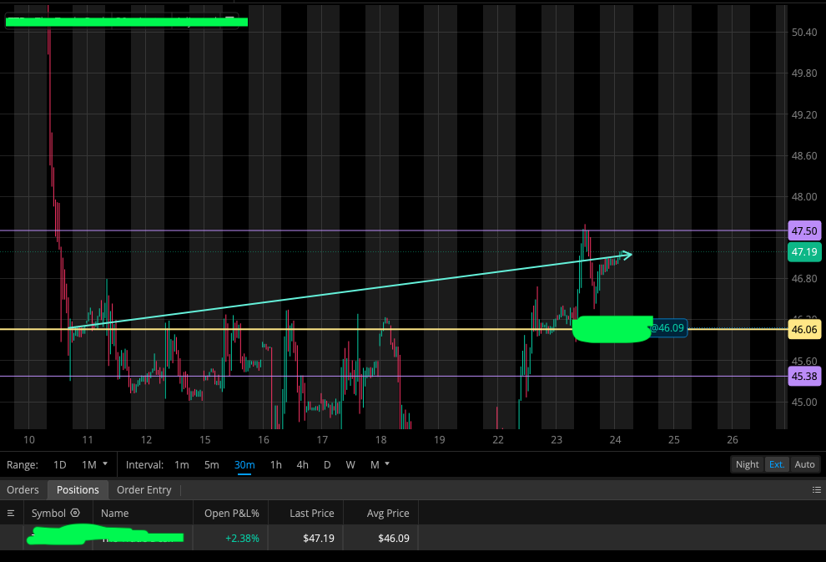Viewport: 826px width, 562px height.
Task: Open the Positions tab
Action: [78, 490]
